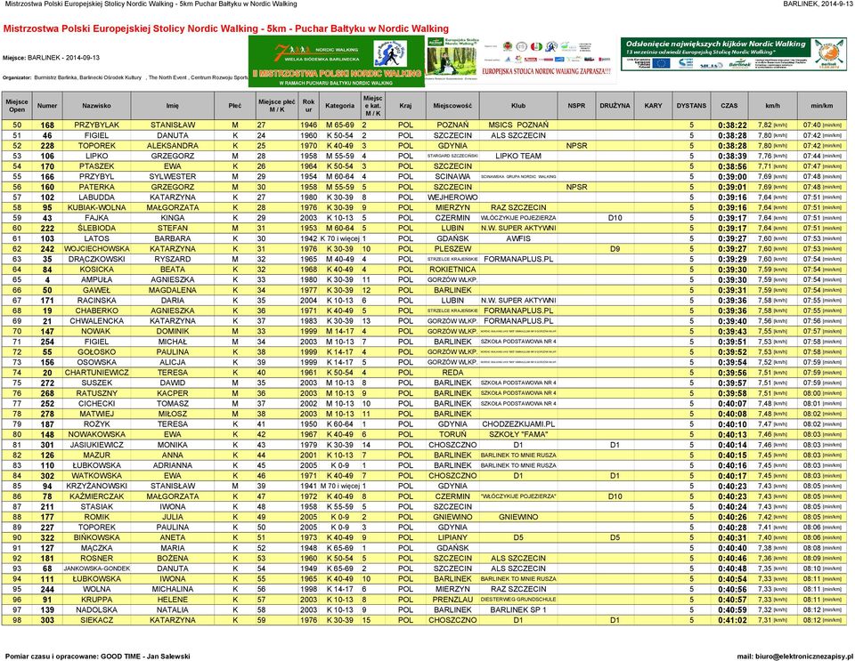The width and height of the screenshot is (855, 661).
Task: Select the min/km column header
Action: coord(822,106)
